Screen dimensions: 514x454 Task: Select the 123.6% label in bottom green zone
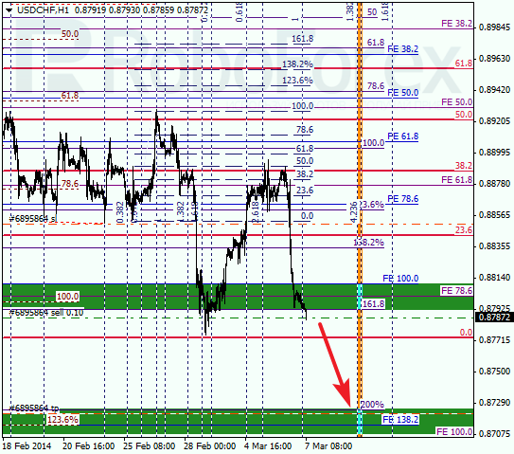point(62,420)
